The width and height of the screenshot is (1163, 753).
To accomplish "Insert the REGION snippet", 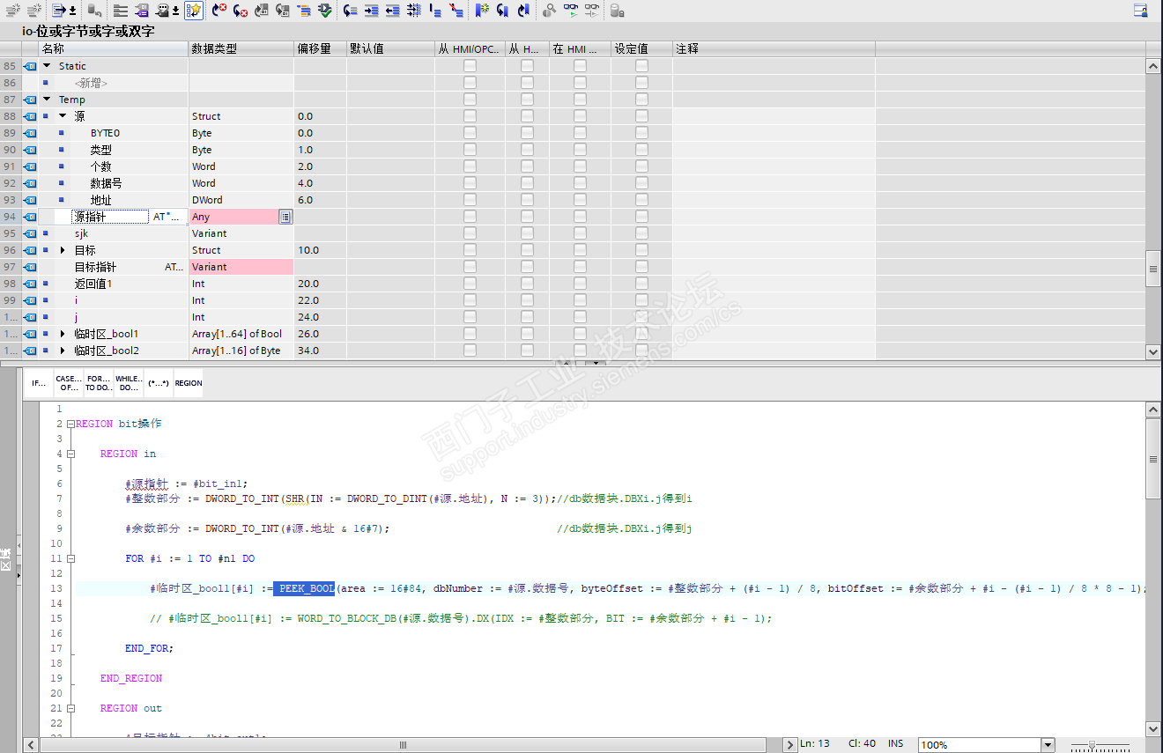I will click(x=189, y=383).
